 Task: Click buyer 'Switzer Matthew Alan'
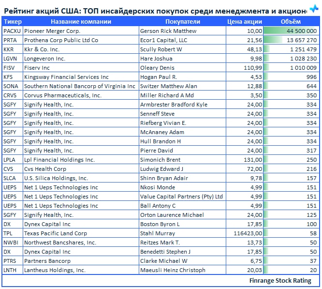168,86
